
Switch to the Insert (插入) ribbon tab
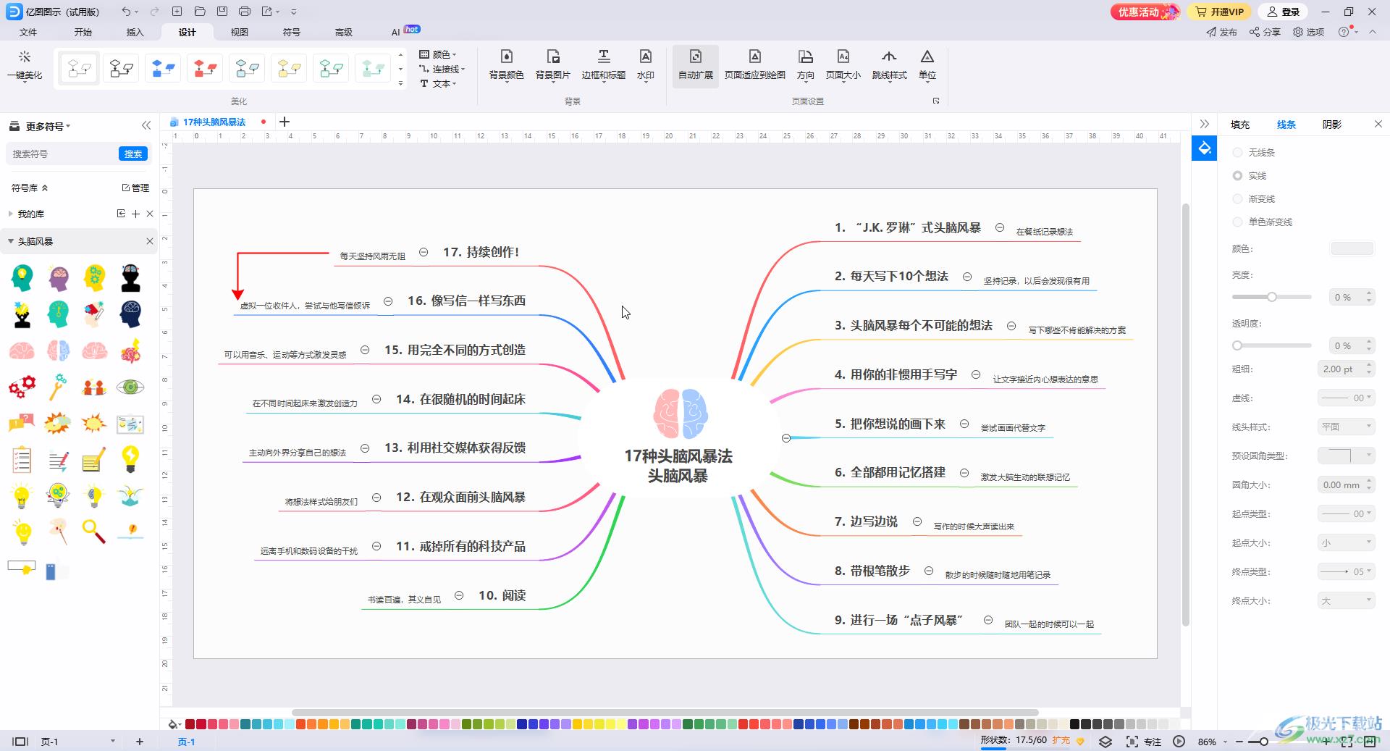pos(135,32)
